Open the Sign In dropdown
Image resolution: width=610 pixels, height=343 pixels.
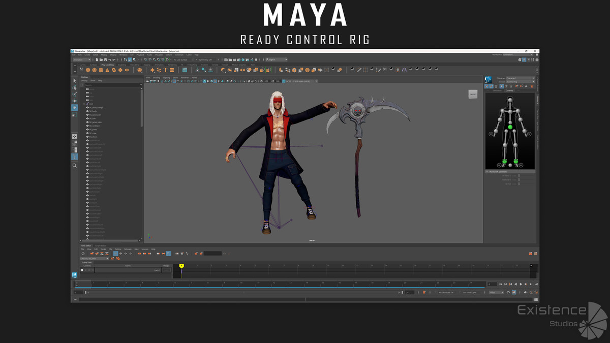click(277, 59)
